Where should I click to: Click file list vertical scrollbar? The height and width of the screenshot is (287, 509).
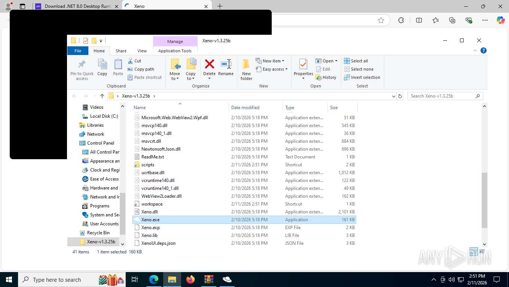coord(485,200)
